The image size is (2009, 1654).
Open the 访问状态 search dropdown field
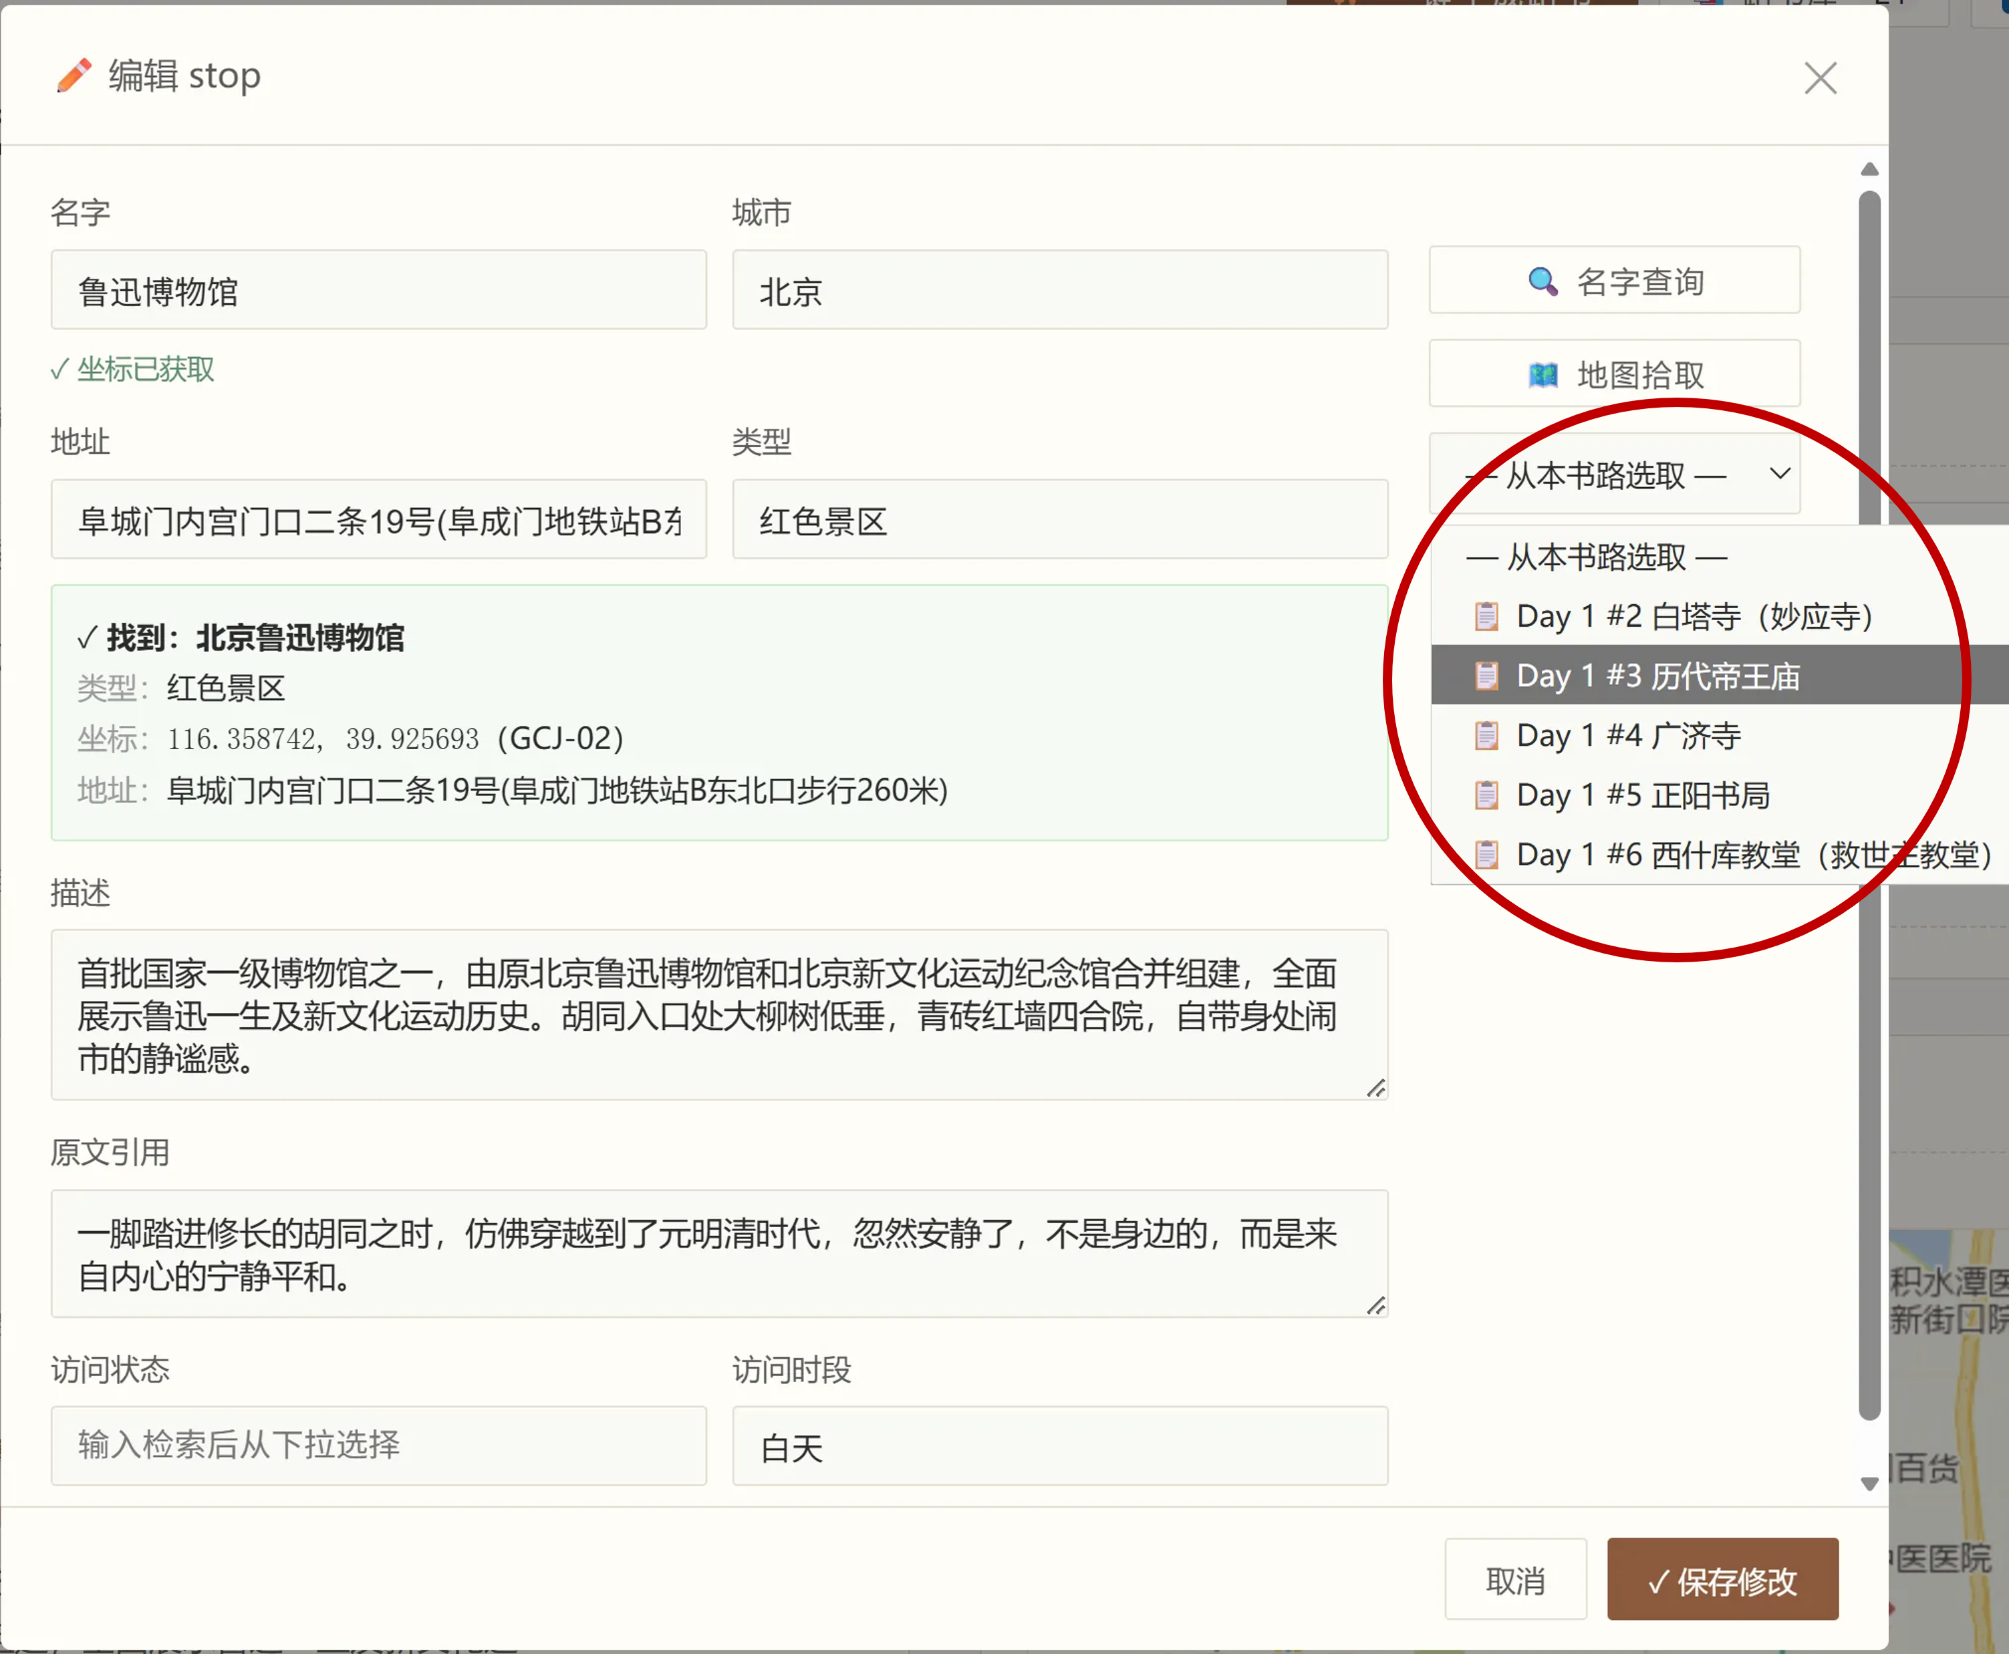coord(378,1445)
